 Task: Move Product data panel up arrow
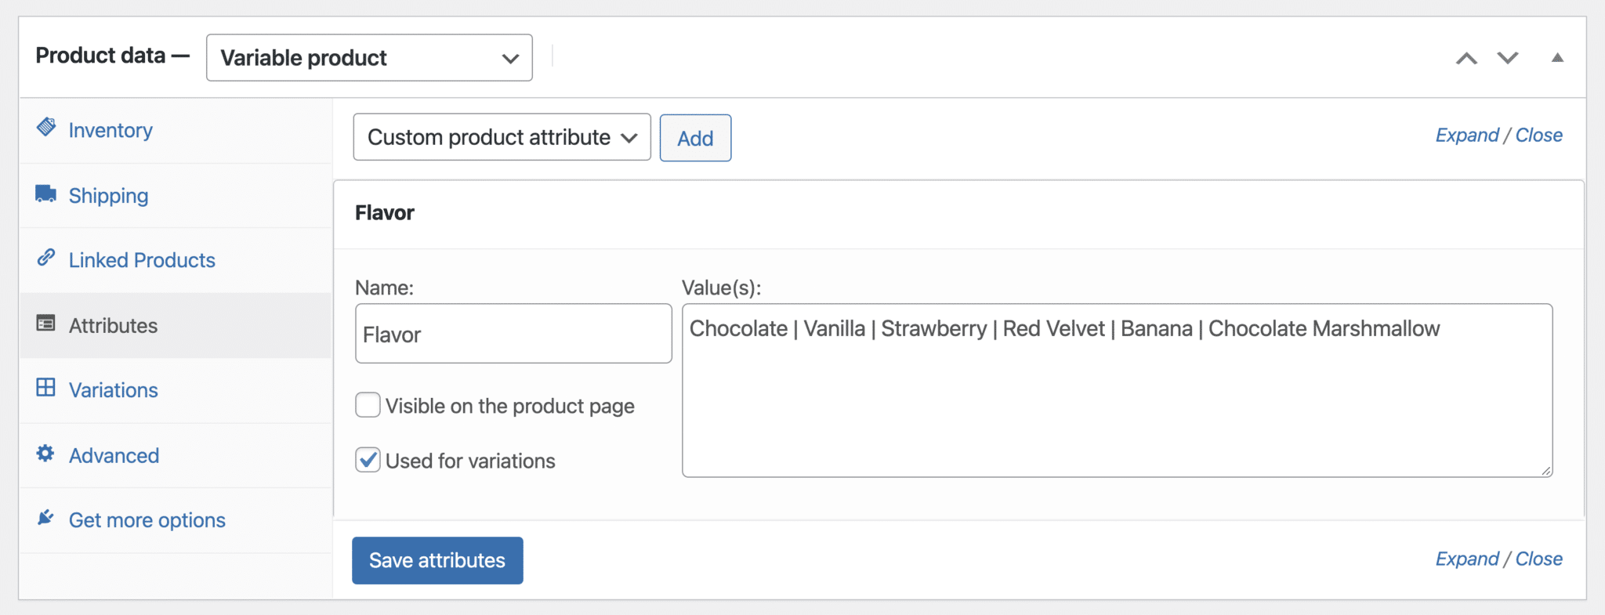tap(1466, 58)
